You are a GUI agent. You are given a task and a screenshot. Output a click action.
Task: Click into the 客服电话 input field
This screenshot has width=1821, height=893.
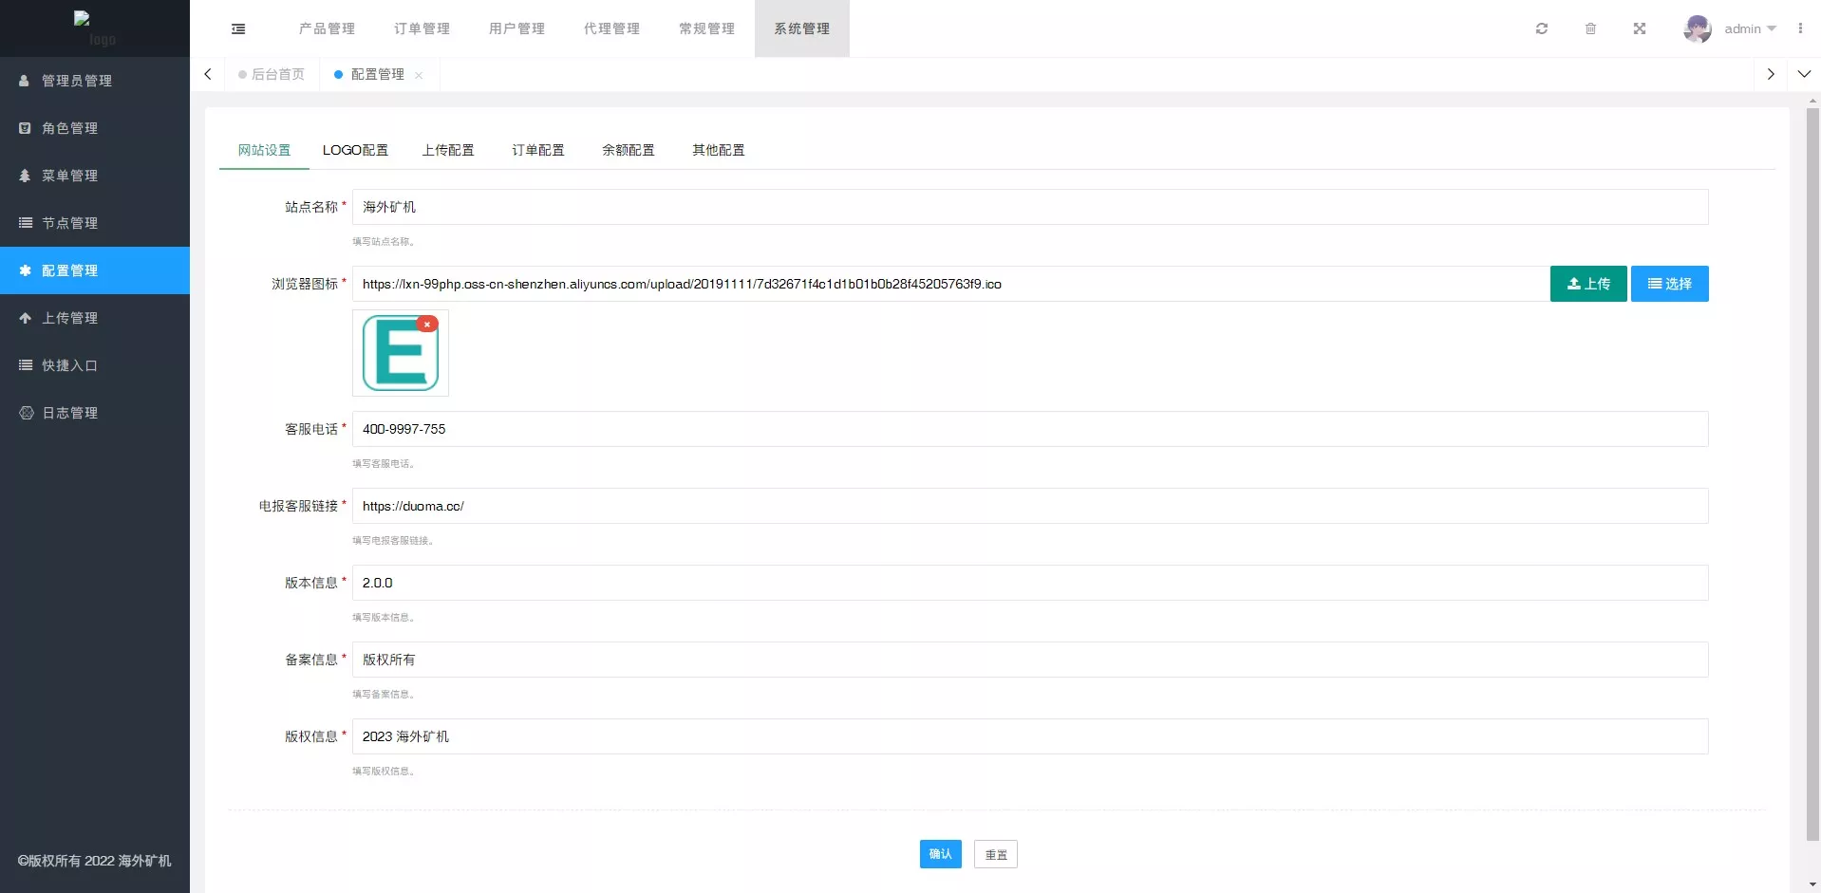(x=1029, y=429)
